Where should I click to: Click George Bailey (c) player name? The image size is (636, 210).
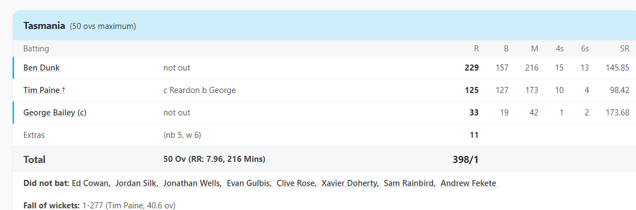(x=55, y=113)
